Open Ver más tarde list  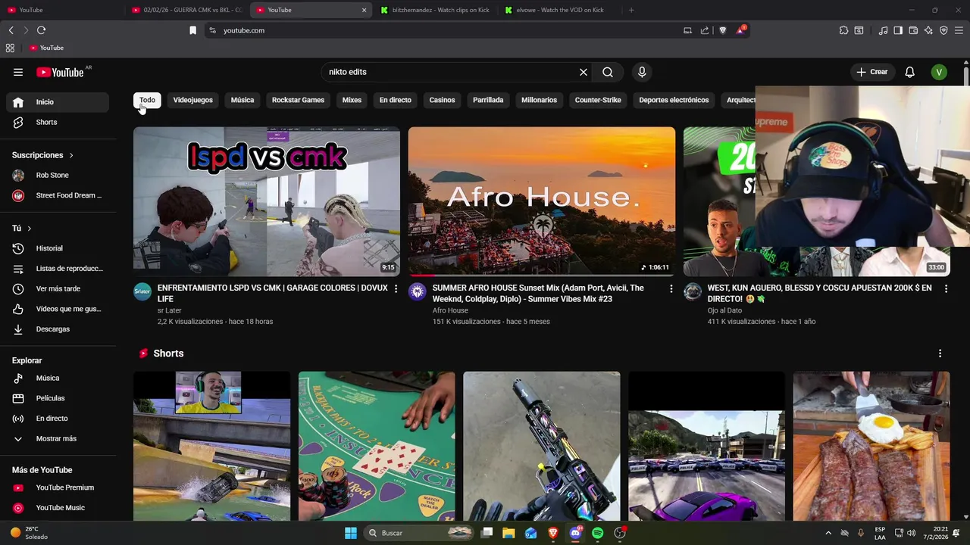tap(58, 288)
